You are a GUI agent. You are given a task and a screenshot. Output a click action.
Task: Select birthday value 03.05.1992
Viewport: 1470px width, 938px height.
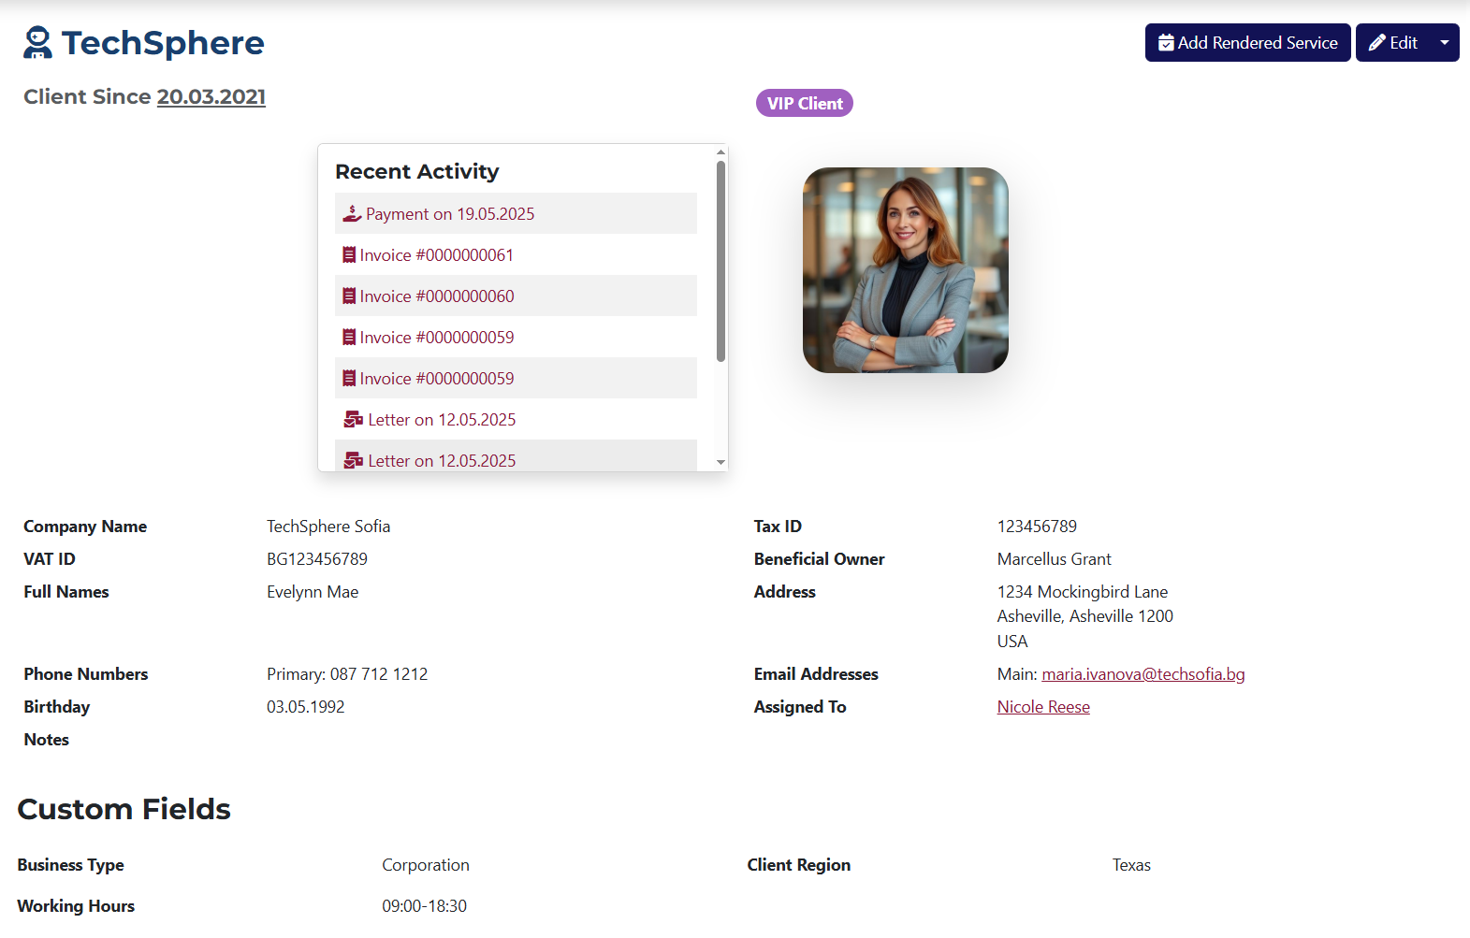pos(306,707)
